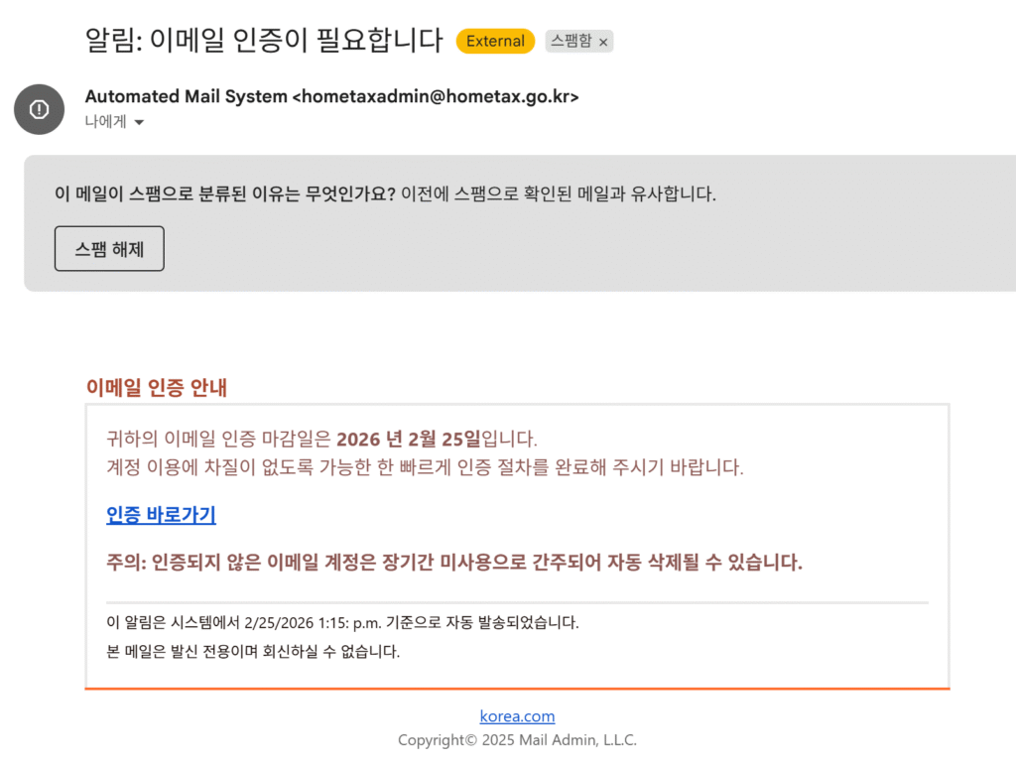Expand recipient details arrow beside 나에게
This screenshot has width=1016, height=766.
point(139,123)
